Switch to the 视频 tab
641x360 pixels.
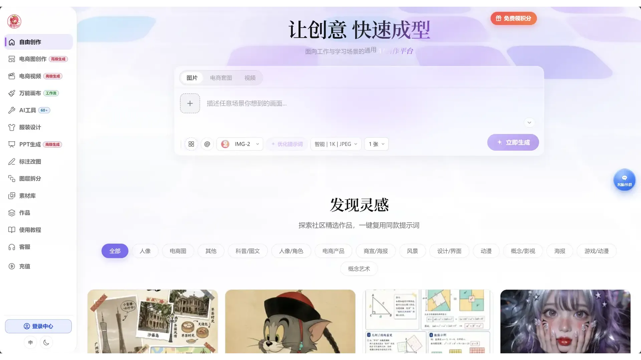(250, 78)
